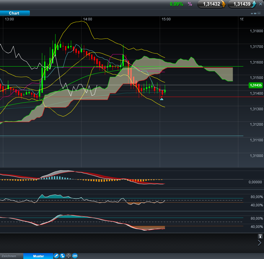Close the chart window with the X
Viewport: 264px width, 259px height.
pyautogui.click(x=260, y=4)
